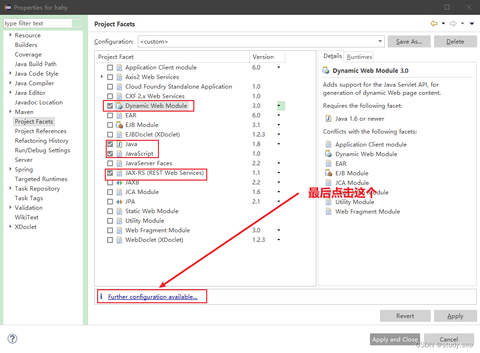The height and width of the screenshot is (353, 480).
Task: Click the Delete configuration button
Action: pyautogui.click(x=455, y=41)
